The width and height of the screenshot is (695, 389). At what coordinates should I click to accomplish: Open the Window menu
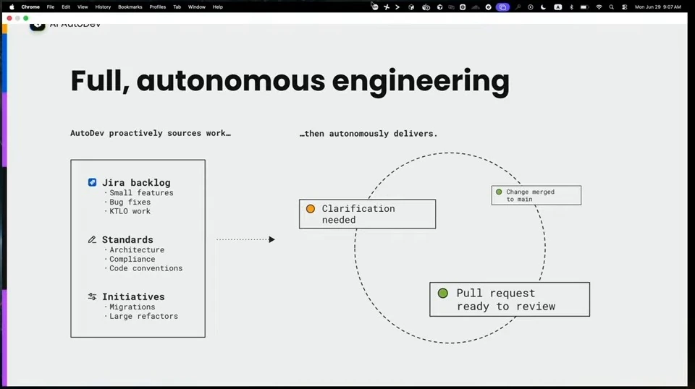point(196,7)
